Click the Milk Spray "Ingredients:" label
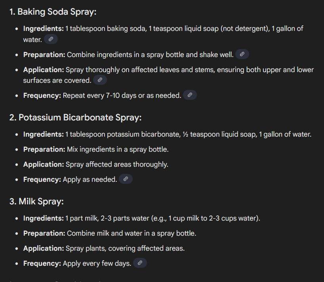The height and width of the screenshot is (282, 324). pos(43,218)
